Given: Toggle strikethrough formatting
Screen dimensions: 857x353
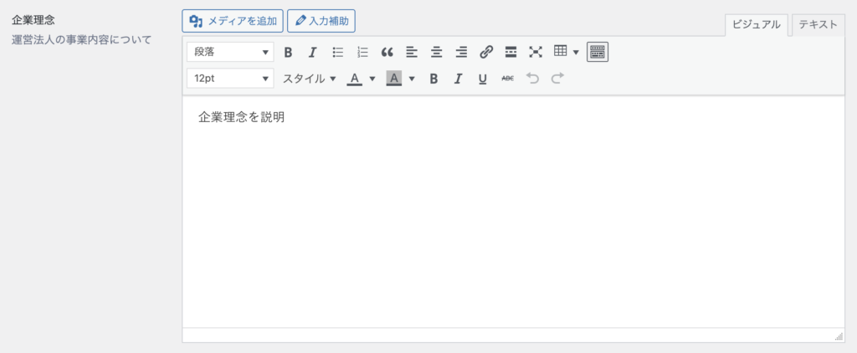Looking at the screenshot, I should (x=507, y=79).
